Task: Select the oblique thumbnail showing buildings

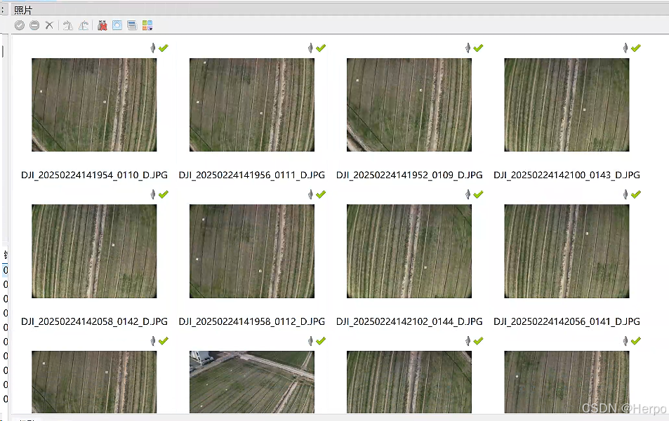Action: 252,382
